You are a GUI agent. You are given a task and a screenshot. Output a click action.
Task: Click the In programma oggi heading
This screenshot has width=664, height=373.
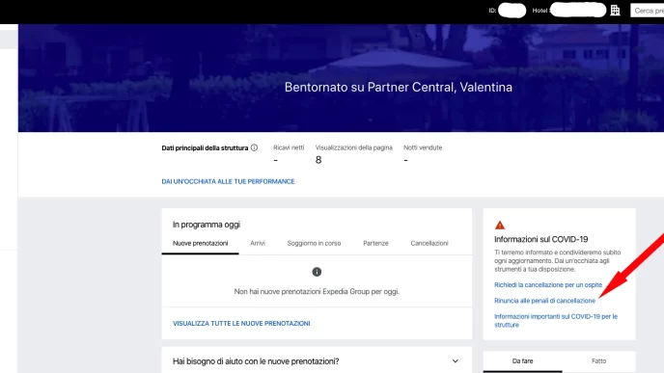click(207, 225)
